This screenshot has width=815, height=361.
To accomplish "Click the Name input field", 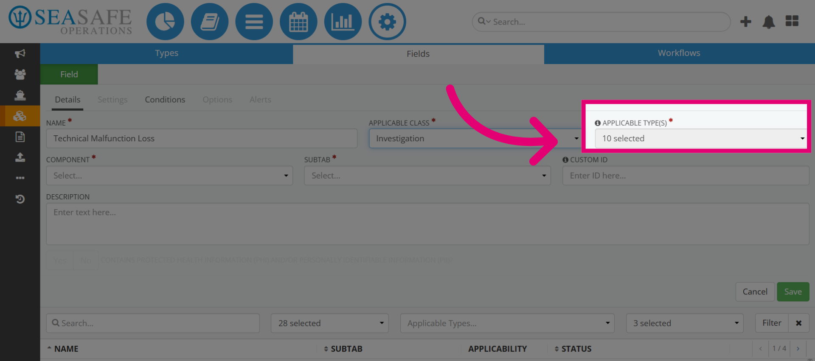I will [202, 139].
